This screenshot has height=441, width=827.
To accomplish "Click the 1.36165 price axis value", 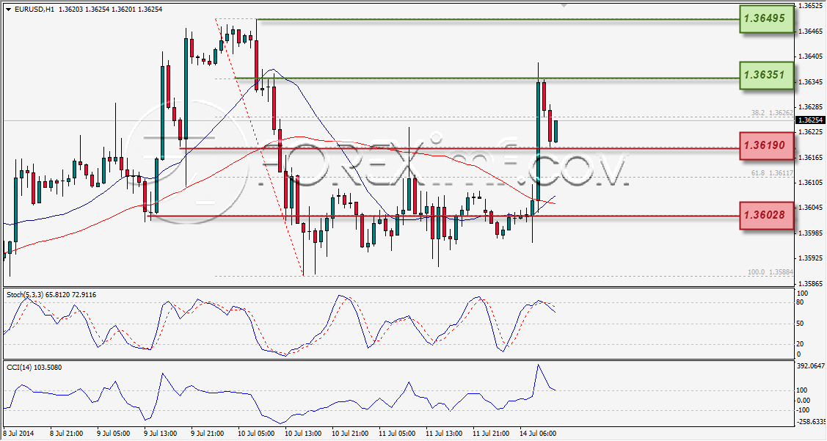I will coord(811,158).
